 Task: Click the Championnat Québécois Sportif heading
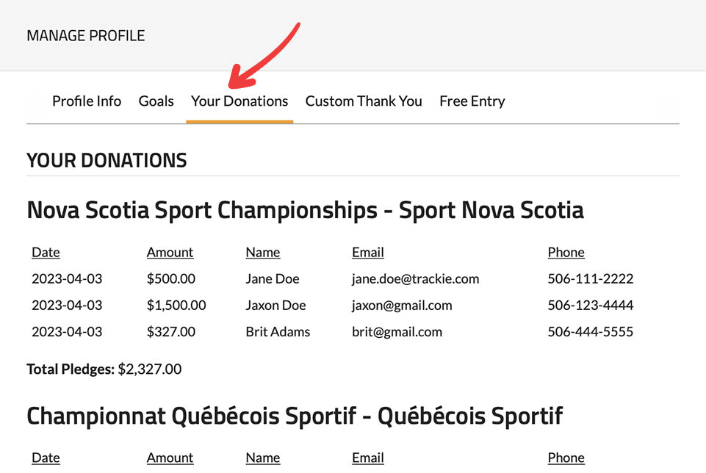pos(294,416)
